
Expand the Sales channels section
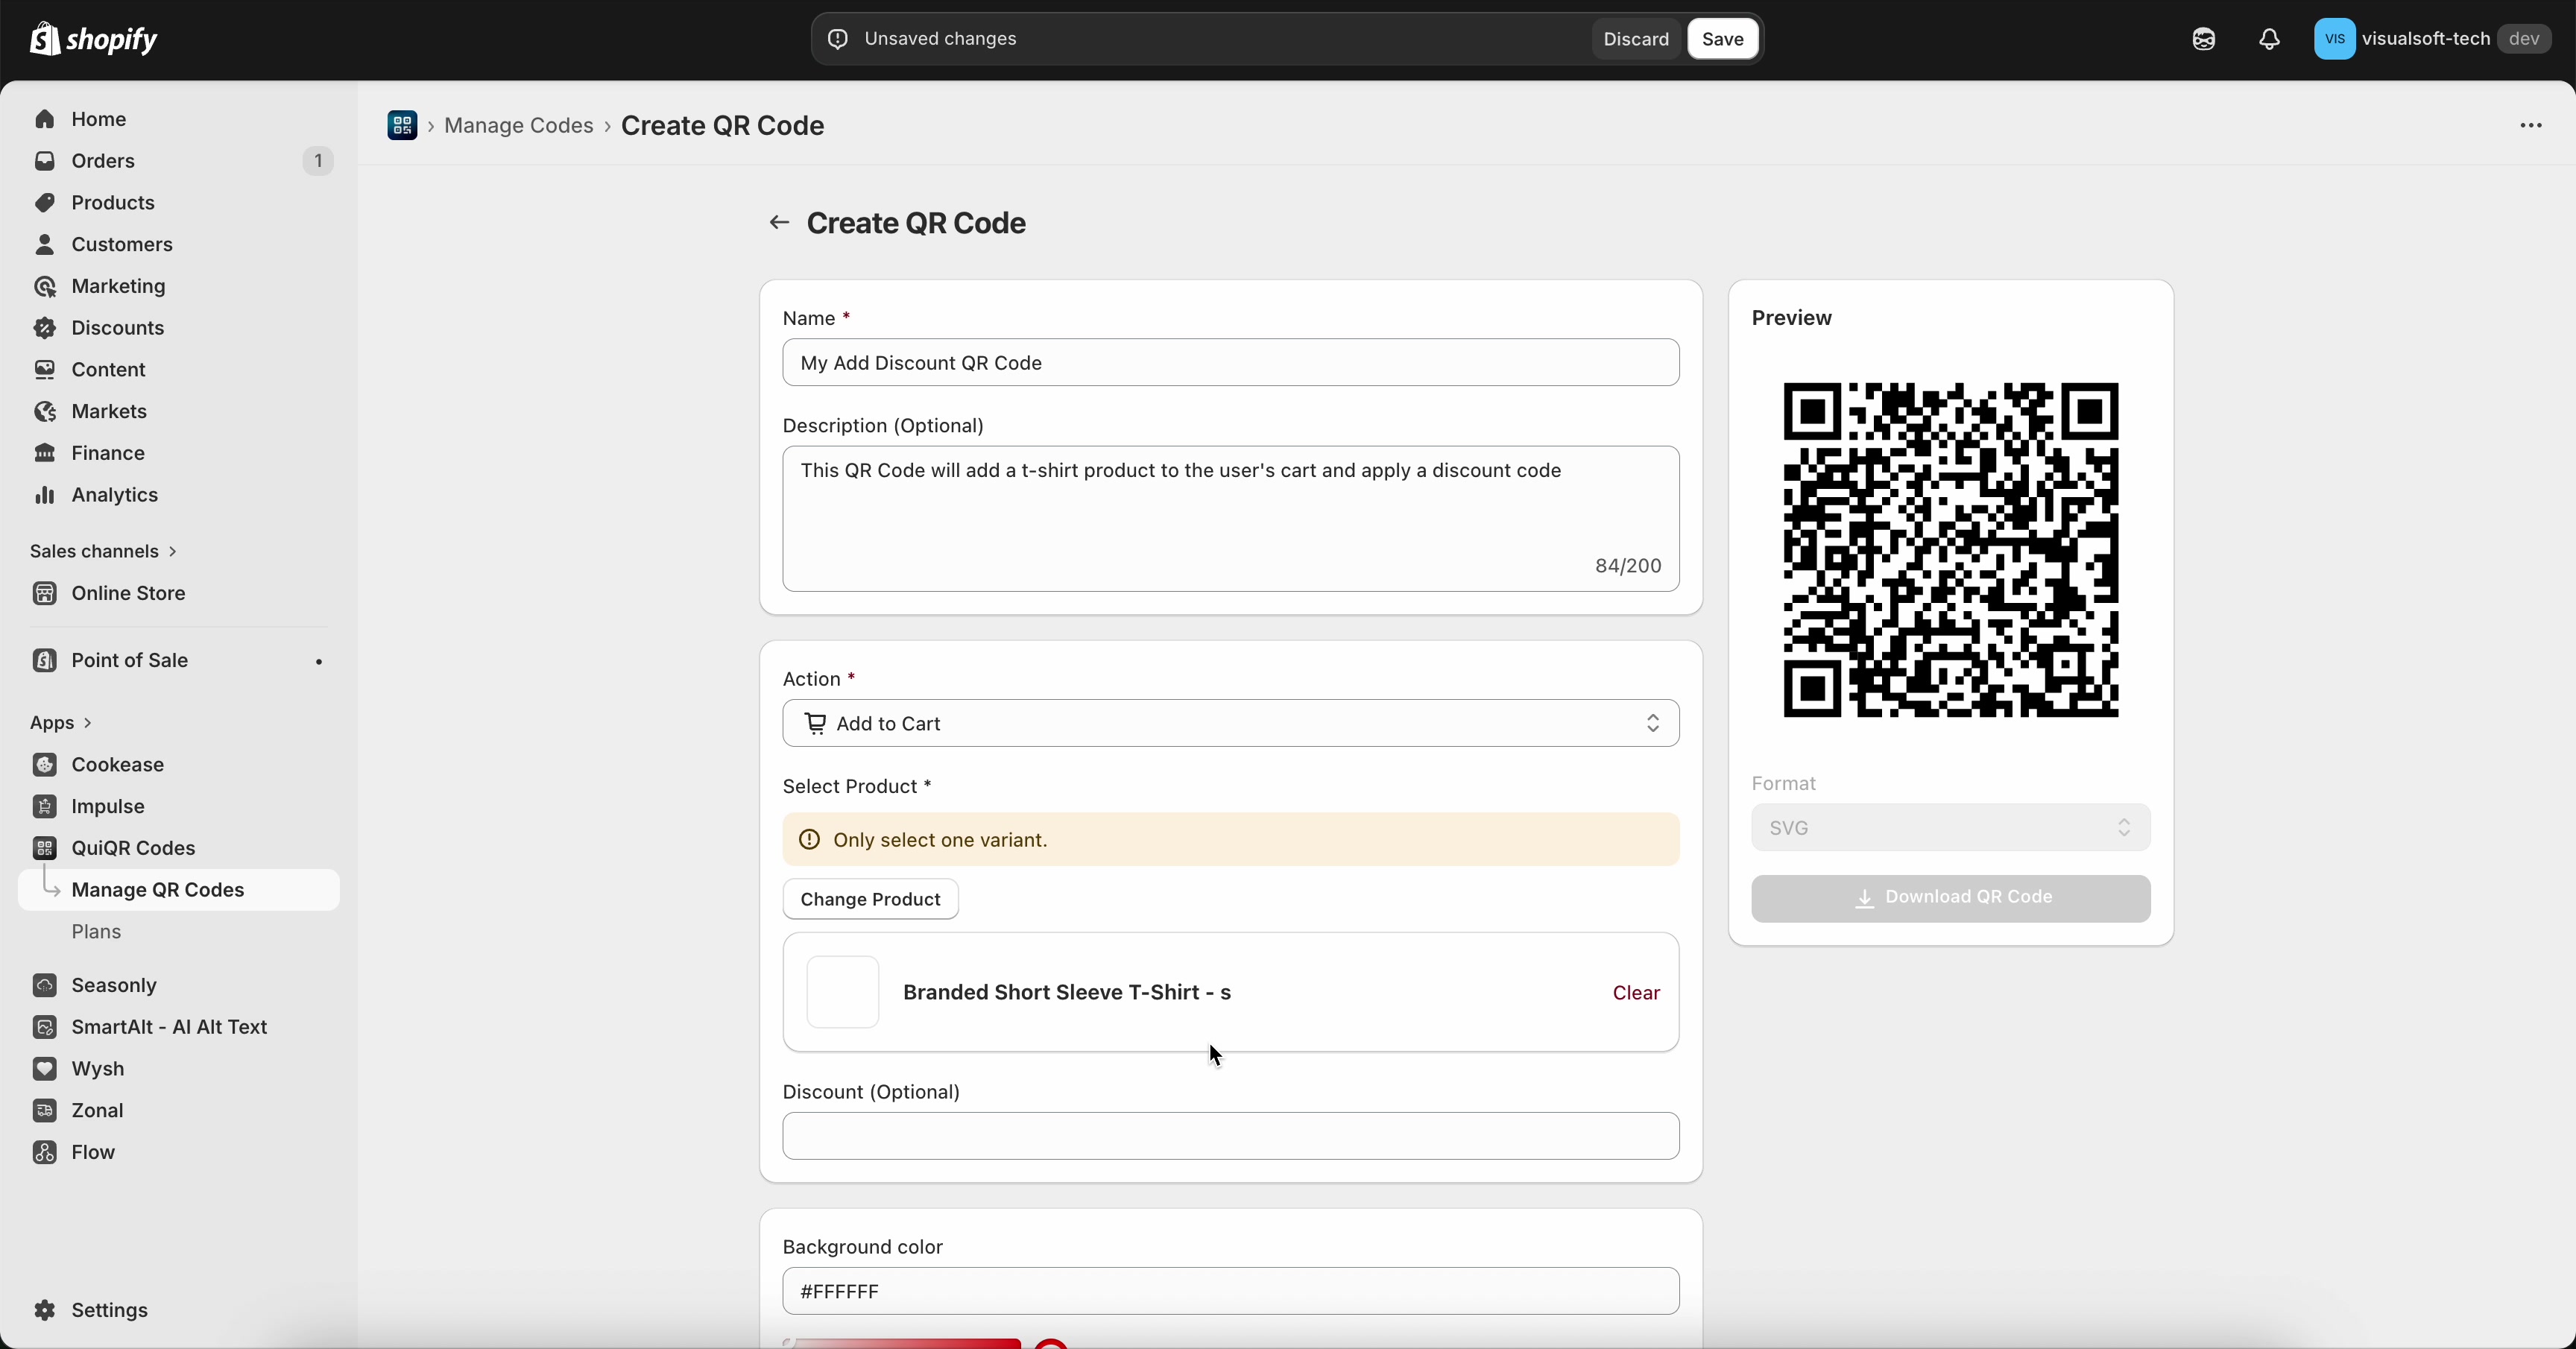(103, 550)
